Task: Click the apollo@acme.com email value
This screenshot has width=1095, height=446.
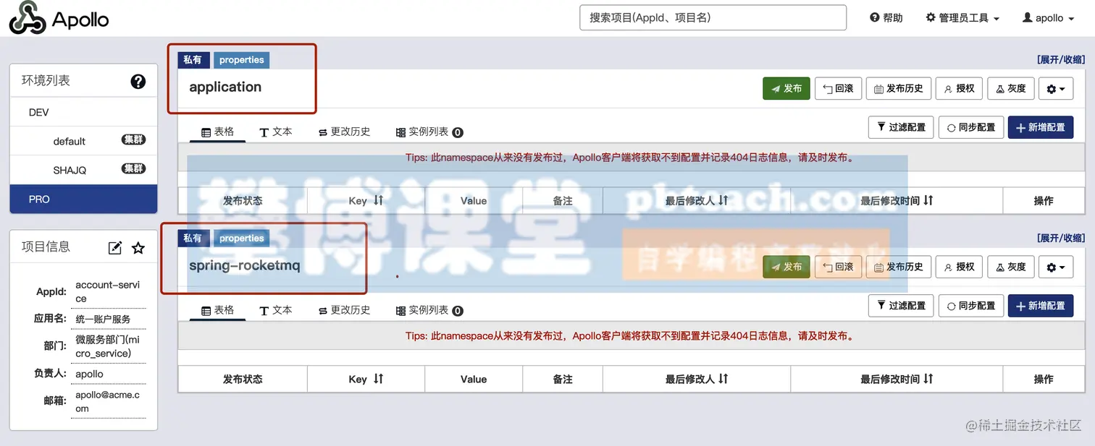Action: coord(108,401)
